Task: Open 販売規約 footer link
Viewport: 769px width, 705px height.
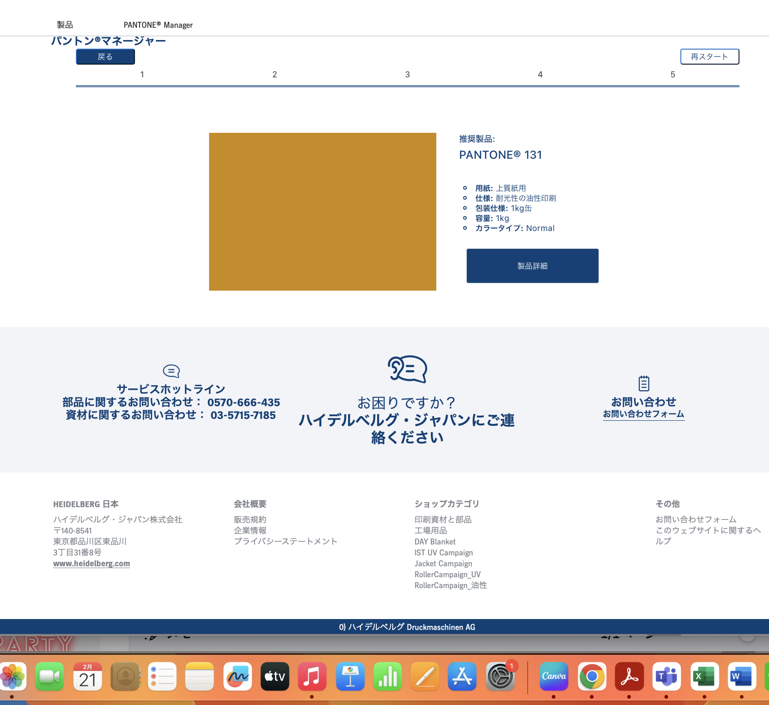Action: pyautogui.click(x=250, y=519)
